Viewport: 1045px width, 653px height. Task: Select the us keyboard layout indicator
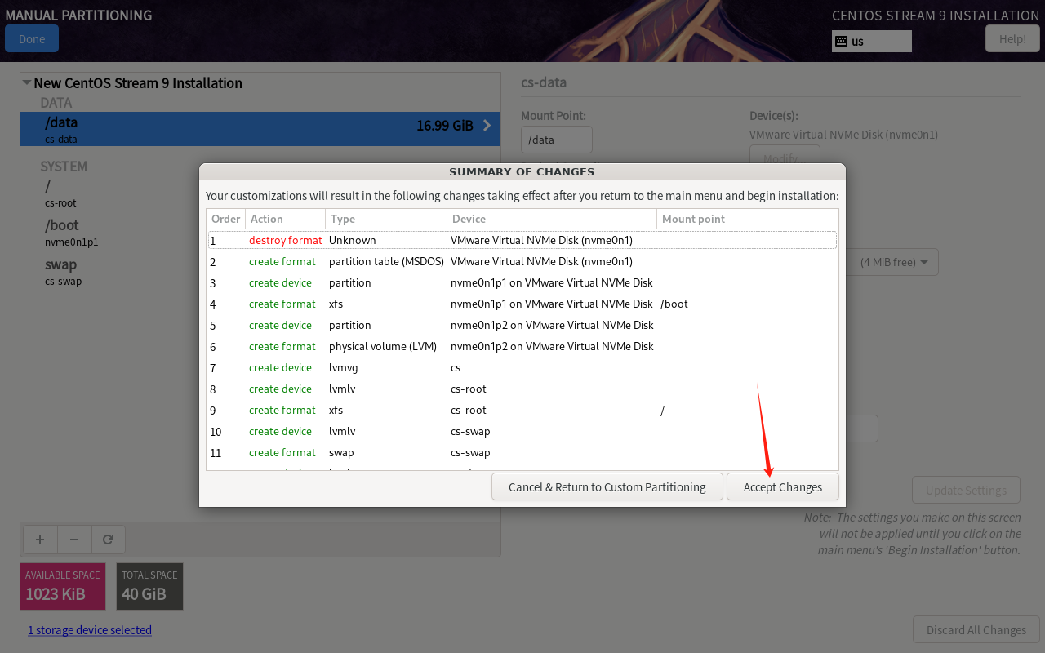[x=871, y=41]
